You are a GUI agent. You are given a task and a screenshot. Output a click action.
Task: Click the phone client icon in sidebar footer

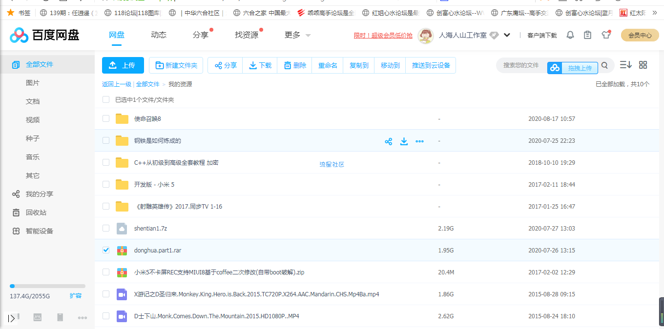click(60, 317)
